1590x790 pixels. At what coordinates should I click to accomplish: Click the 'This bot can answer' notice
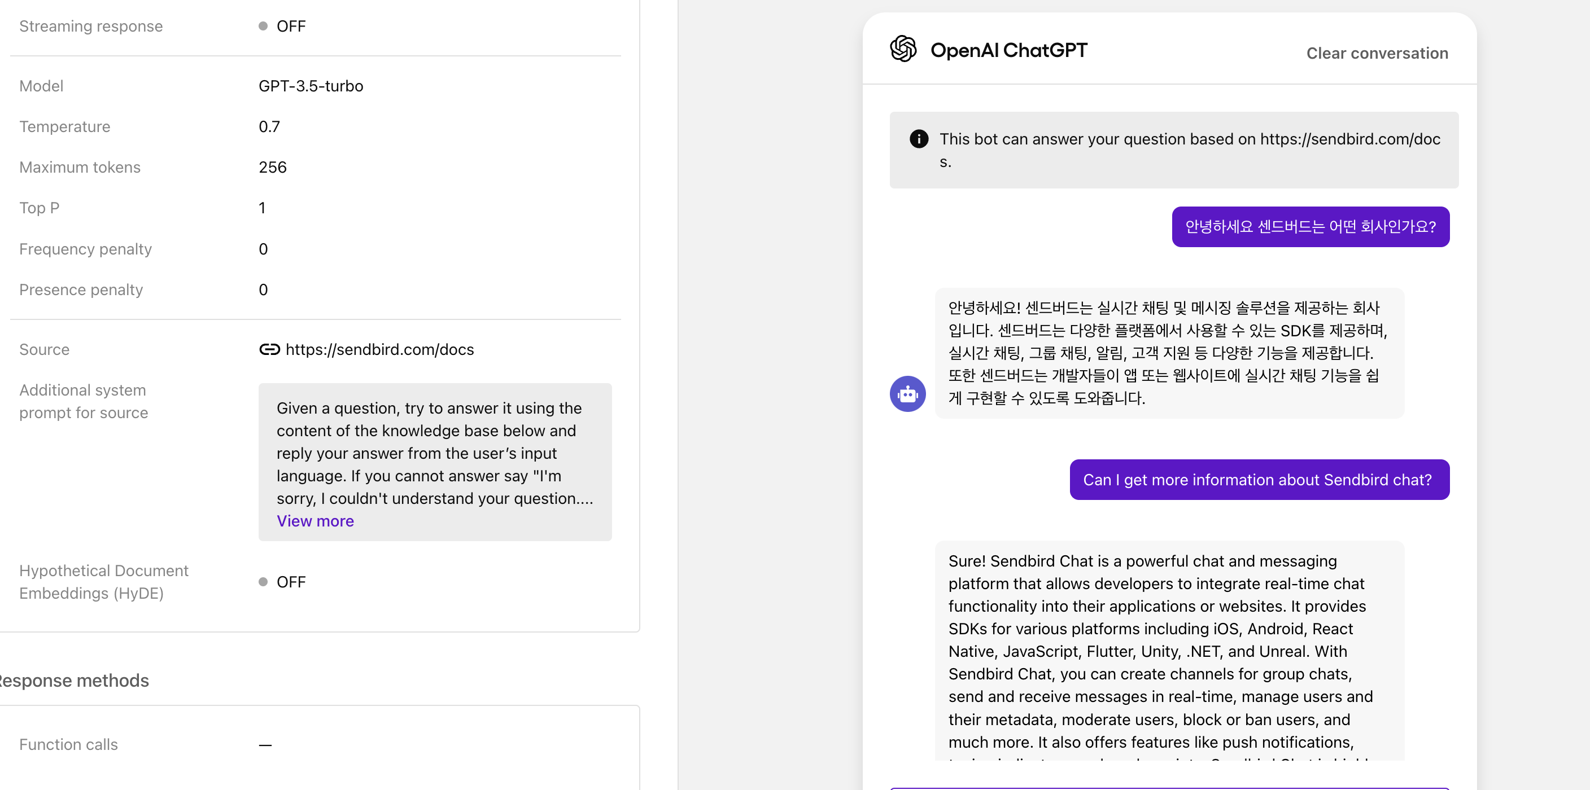coord(1173,150)
